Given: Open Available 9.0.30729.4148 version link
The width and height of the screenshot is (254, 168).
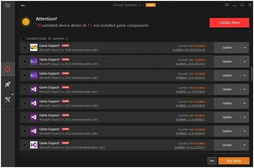Looking at the screenshot, I should pos(189,50).
